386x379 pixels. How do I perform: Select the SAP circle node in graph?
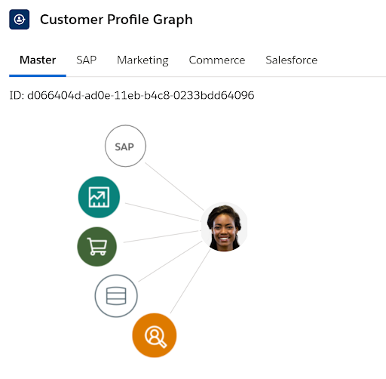pos(125,146)
